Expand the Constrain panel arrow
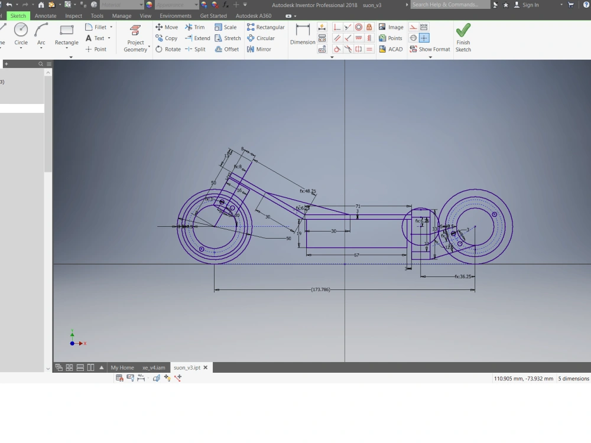This screenshot has height=443, width=591. point(332,57)
